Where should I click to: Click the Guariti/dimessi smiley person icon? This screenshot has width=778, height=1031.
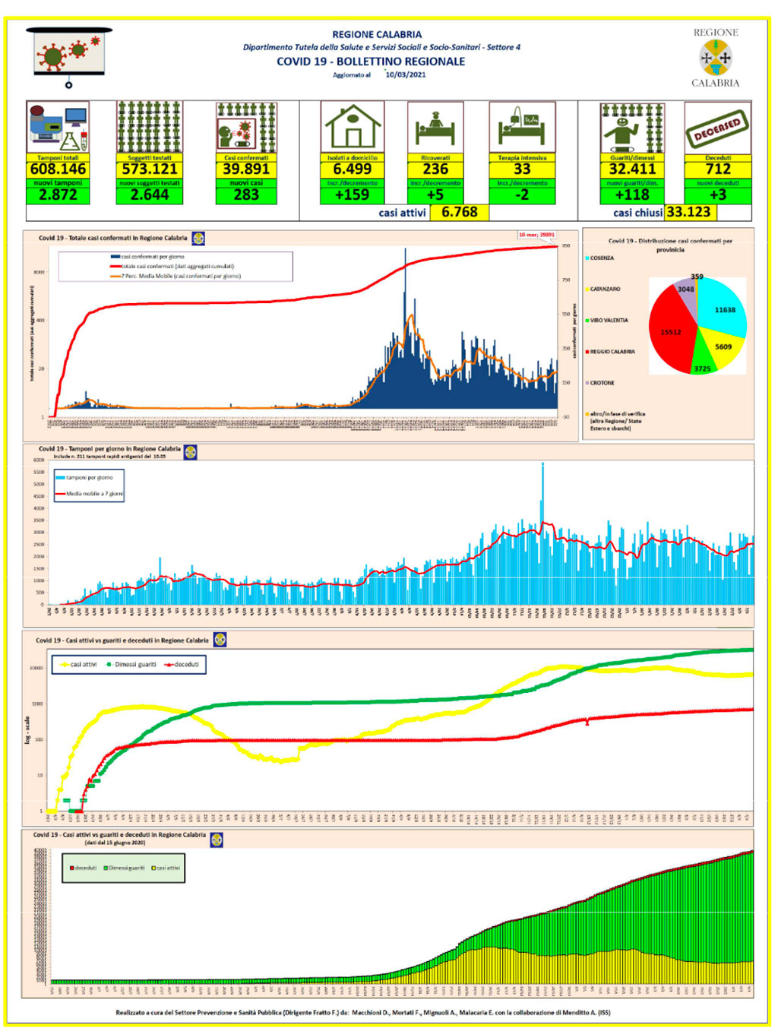point(632,128)
